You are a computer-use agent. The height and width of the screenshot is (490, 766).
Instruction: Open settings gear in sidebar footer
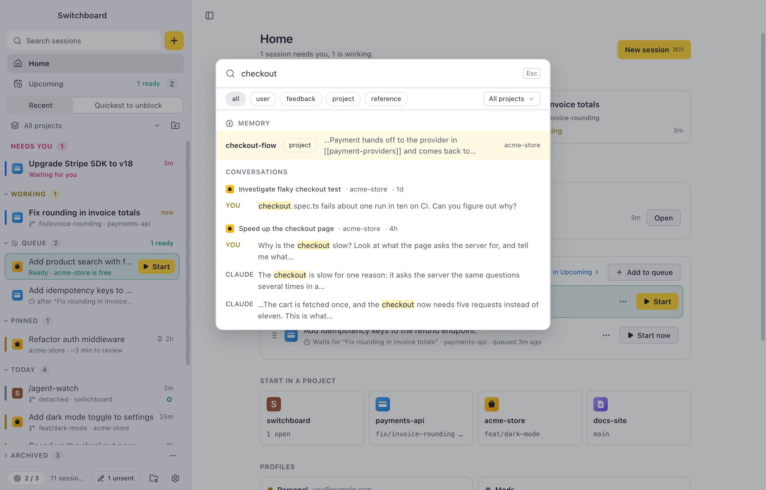(175, 478)
